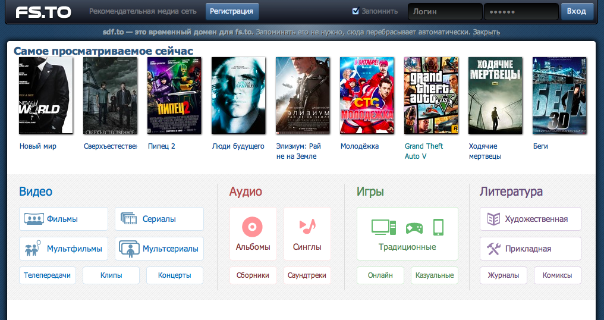Open the Беги 3D poster
The image size is (604, 320).
(559, 95)
